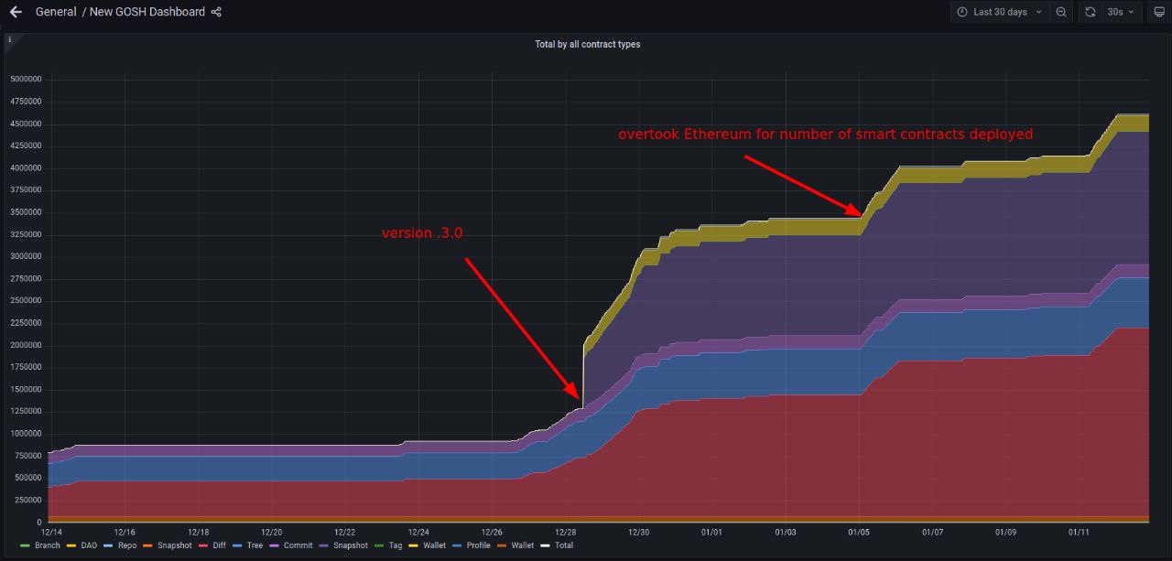Toggle the Diff series in the legend
This screenshot has height=561, width=1172.
tap(216, 545)
